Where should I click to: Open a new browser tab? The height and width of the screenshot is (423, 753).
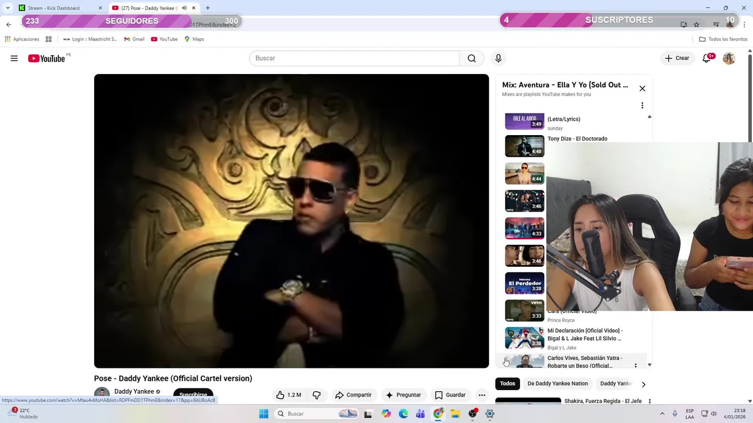pyautogui.click(x=208, y=8)
